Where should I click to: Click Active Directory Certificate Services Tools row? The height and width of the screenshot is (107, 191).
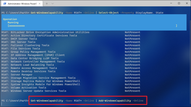coord(71,35)
